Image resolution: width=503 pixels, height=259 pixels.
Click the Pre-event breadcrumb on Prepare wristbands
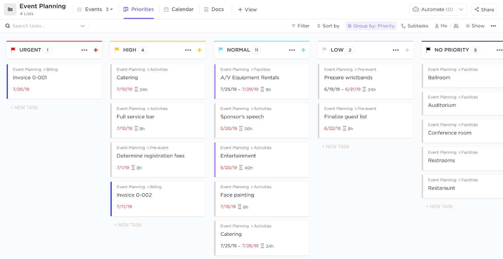pyautogui.click(x=367, y=70)
